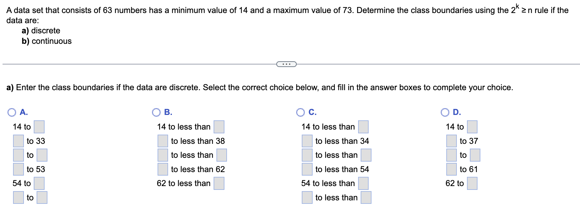The image size is (580, 214).
Task: Click the box before "to less than 62"
Action: [x=163, y=169]
